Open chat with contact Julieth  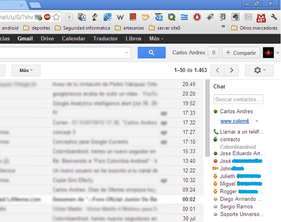pos(237,176)
